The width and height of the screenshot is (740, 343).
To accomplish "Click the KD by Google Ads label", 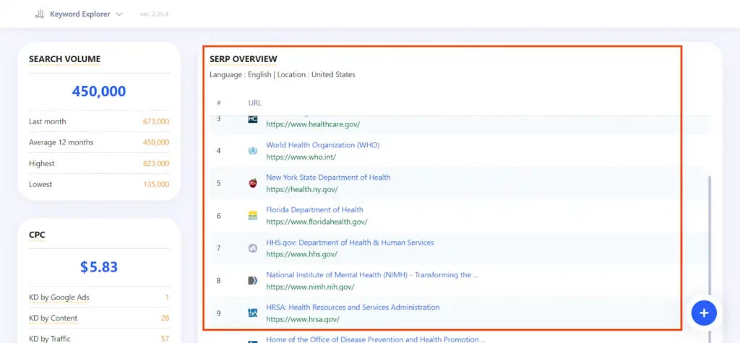I will point(59,298).
